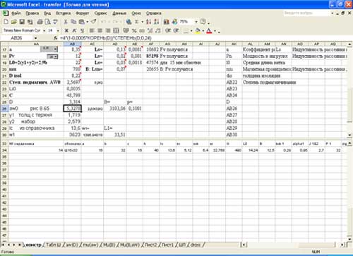Align cell text left
353x256 pixels.
[92, 30]
